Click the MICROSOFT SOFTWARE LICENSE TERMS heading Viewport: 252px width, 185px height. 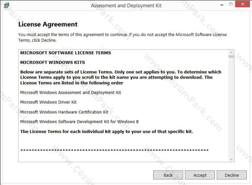click(66, 53)
